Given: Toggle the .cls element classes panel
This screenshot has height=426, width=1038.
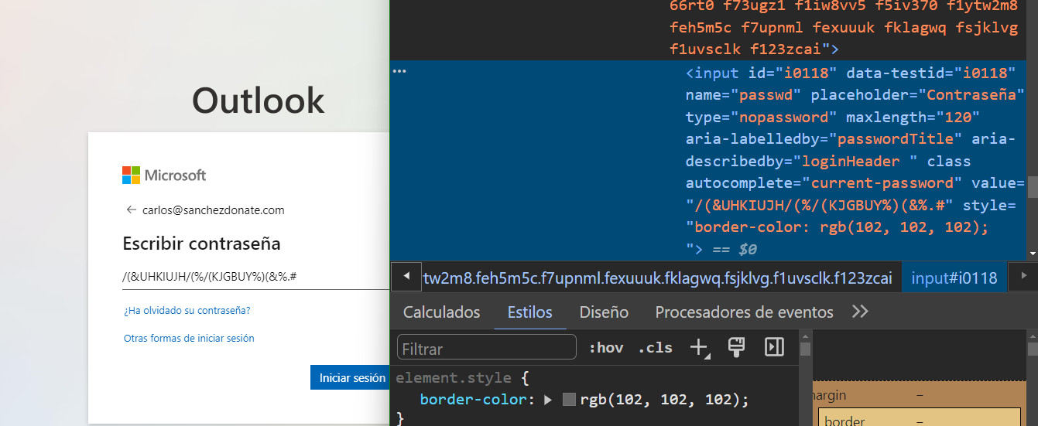Looking at the screenshot, I should pos(655,348).
